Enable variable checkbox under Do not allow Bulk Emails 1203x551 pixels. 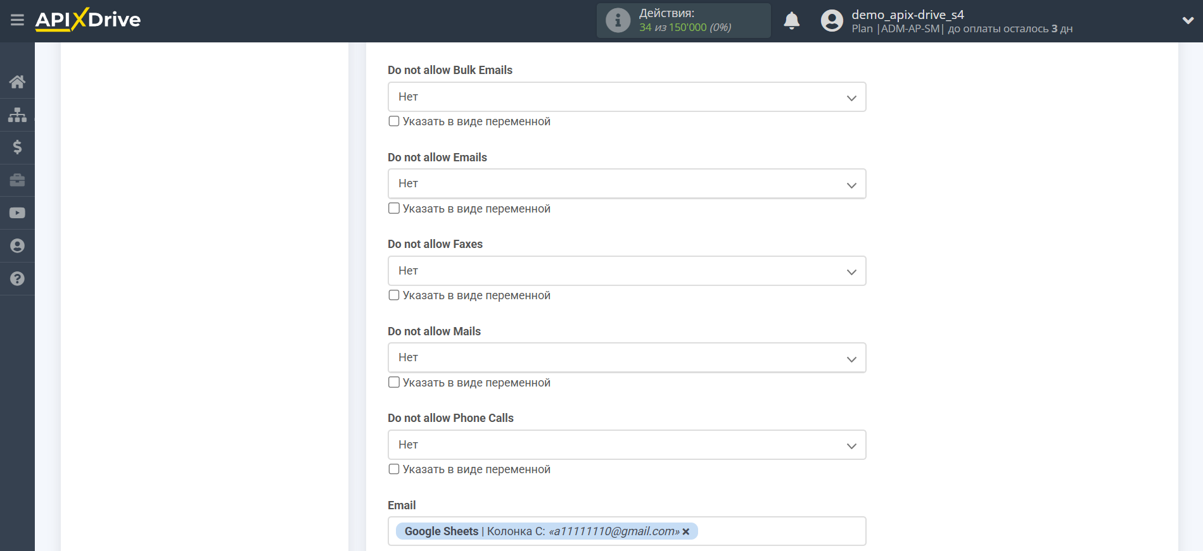394,121
